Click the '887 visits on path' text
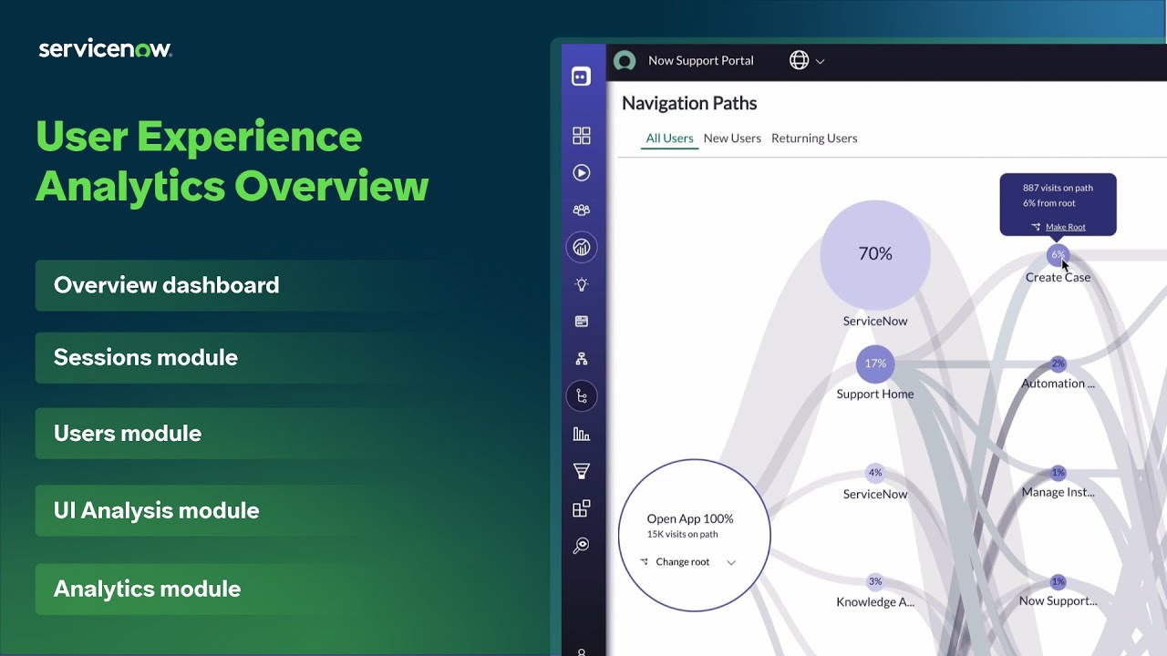This screenshot has width=1167, height=656. pyautogui.click(x=1058, y=188)
